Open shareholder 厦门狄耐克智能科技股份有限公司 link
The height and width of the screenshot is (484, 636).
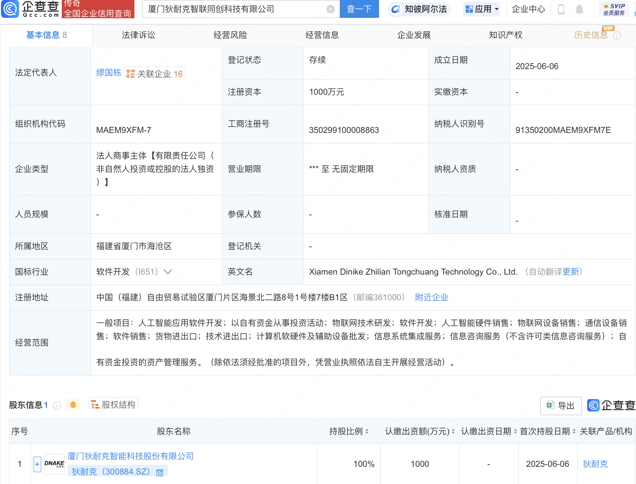click(131, 456)
